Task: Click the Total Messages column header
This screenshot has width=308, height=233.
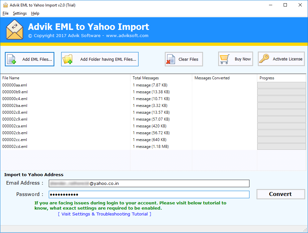Action: [161, 78]
